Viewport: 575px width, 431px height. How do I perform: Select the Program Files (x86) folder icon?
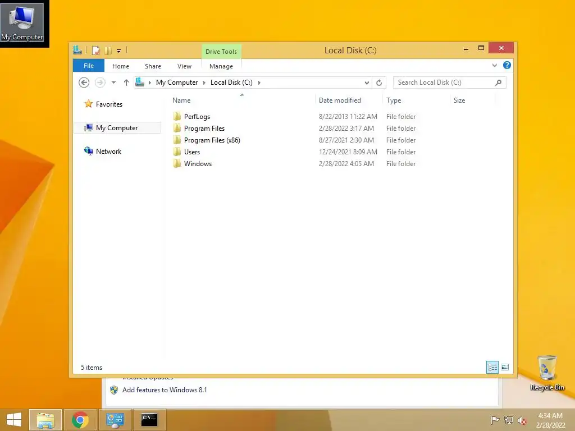(177, 140)
